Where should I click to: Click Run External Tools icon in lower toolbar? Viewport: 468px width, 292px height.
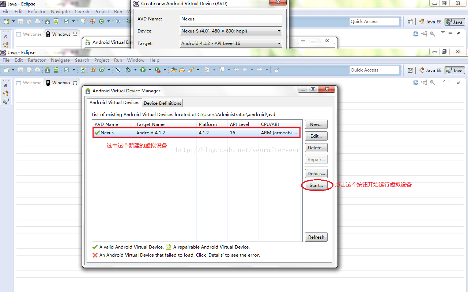coord(158,70)
